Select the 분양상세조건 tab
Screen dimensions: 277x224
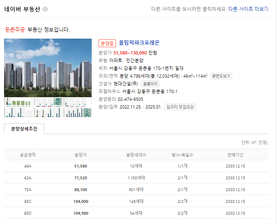coord(24,129)
